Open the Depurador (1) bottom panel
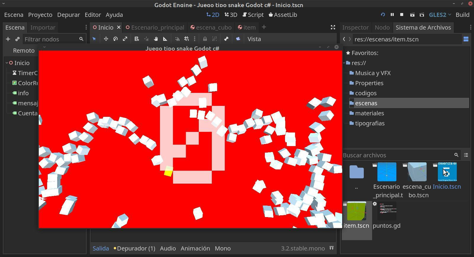The image size is (474, 257). tap(134, 248)
